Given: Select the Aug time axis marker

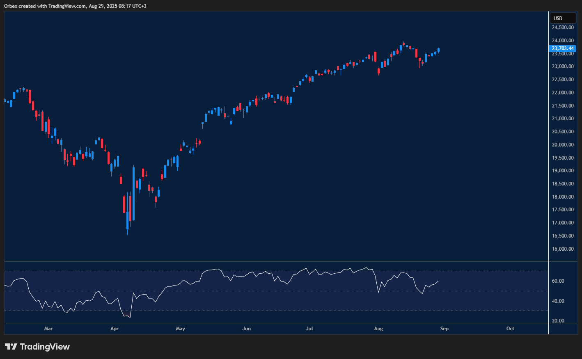Looking at the screenshot, I should (x=378, y=329).
